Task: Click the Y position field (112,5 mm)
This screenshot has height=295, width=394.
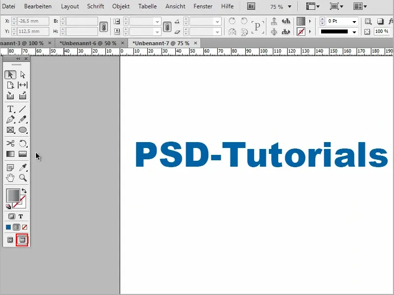Action: (x=33, y=31)
